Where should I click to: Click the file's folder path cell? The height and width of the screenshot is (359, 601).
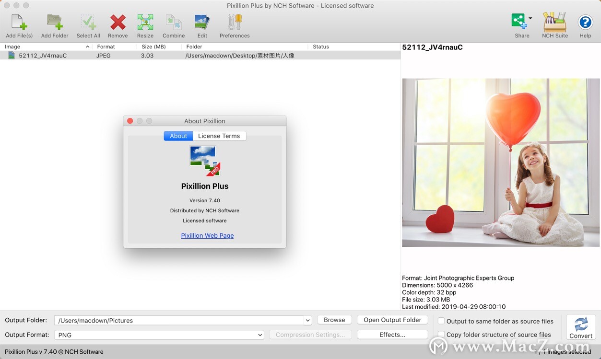pyautogui.click(x=240, y=56)
